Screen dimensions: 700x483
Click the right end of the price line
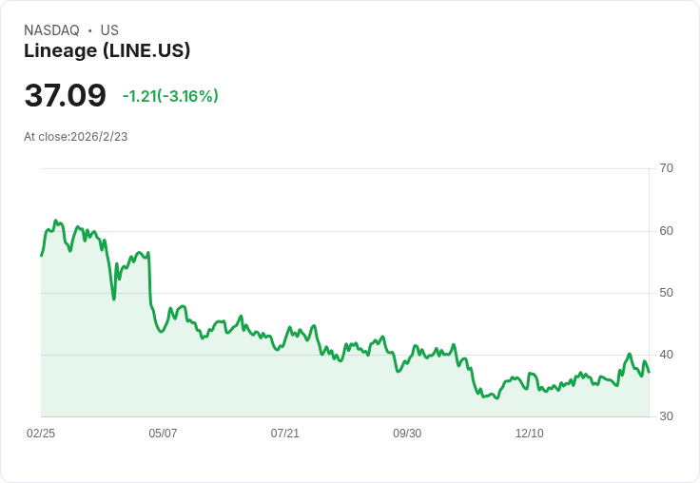(x=649, y=372)
